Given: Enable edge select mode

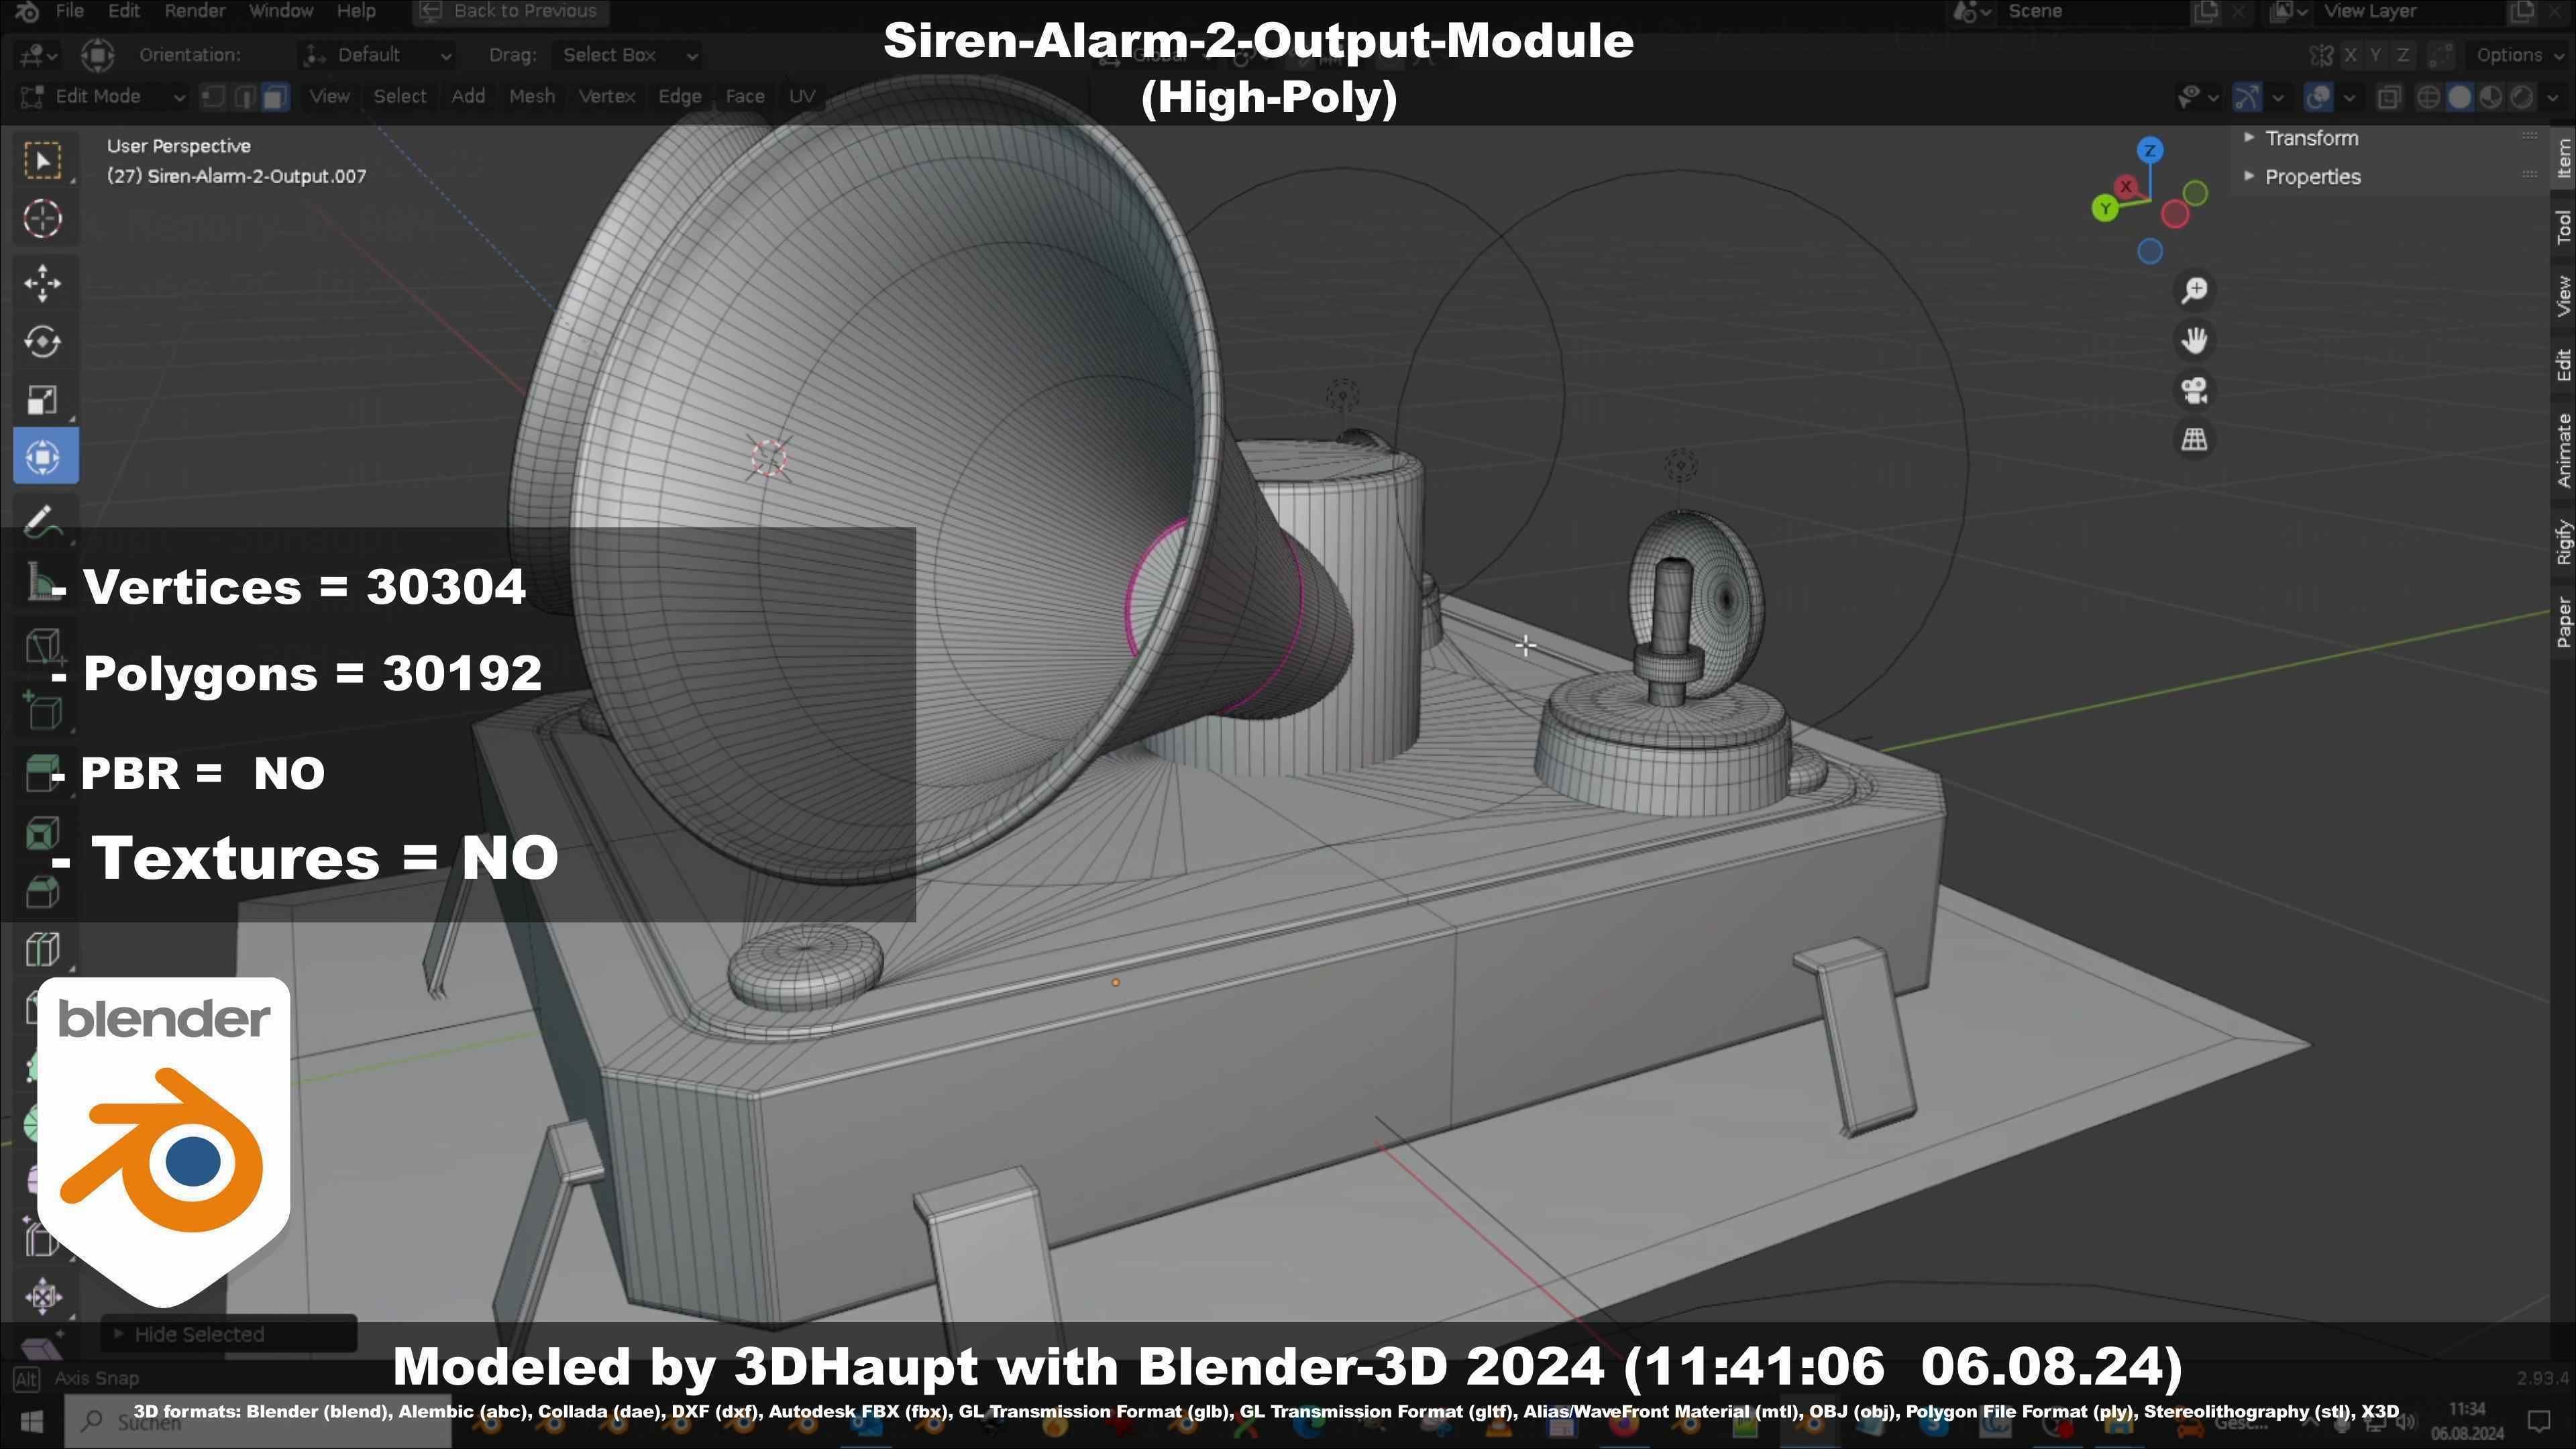Looking at the screenshot, I should (244, 96).
